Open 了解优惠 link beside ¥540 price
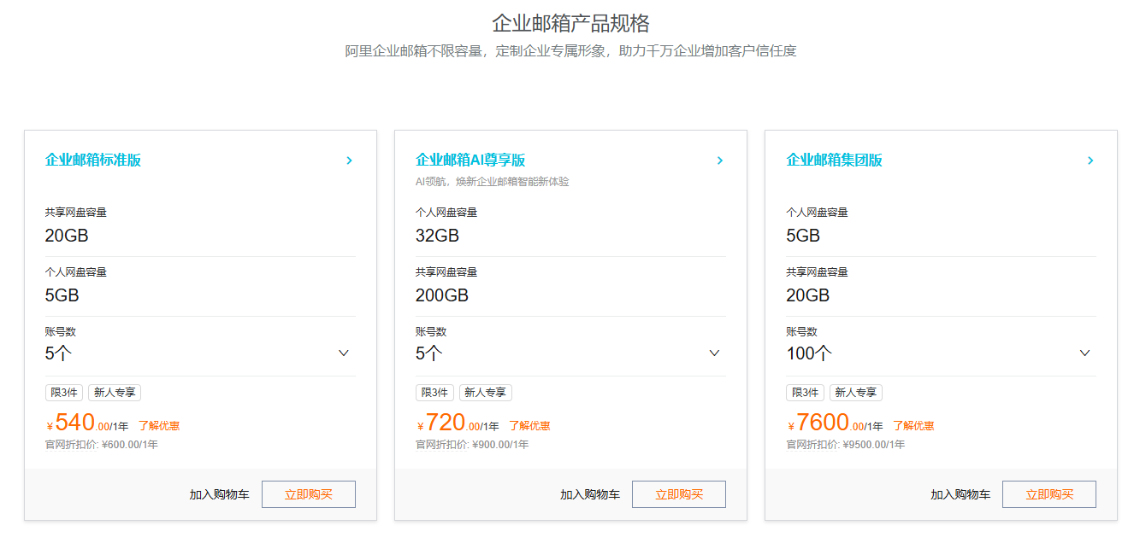 tap(159, 425)
